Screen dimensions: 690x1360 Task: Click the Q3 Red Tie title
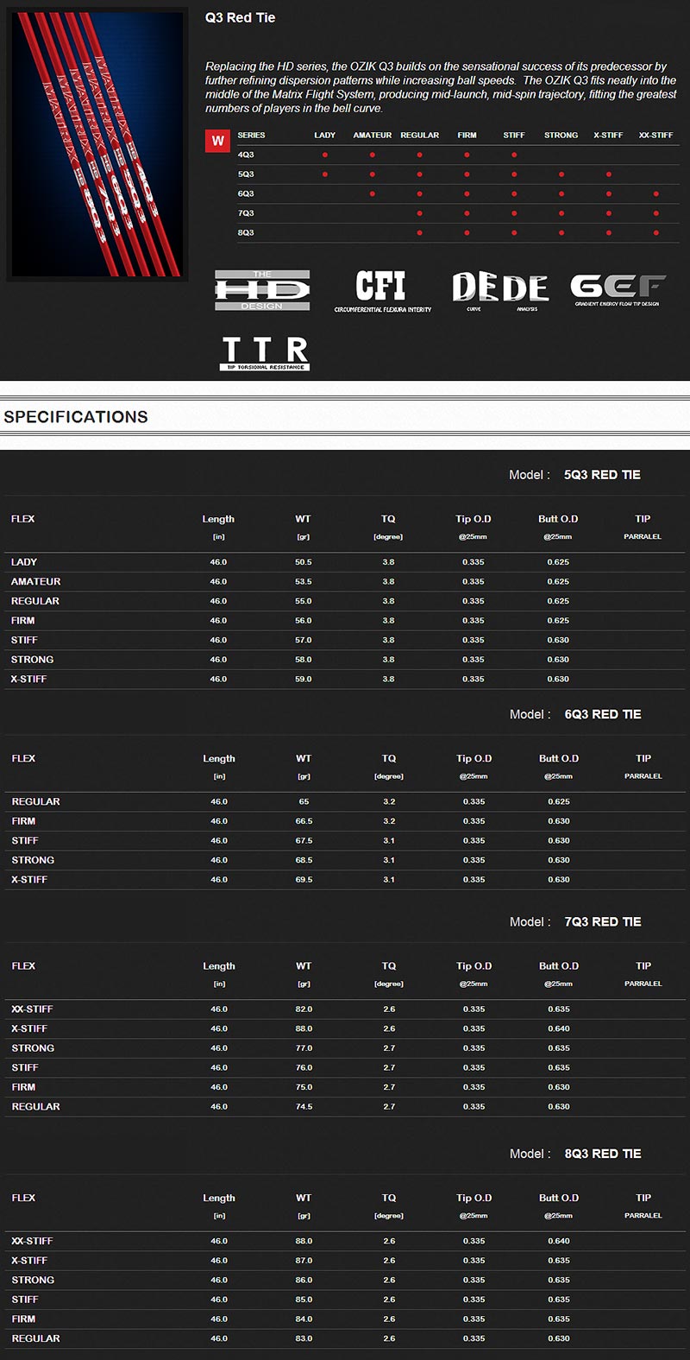241,18
